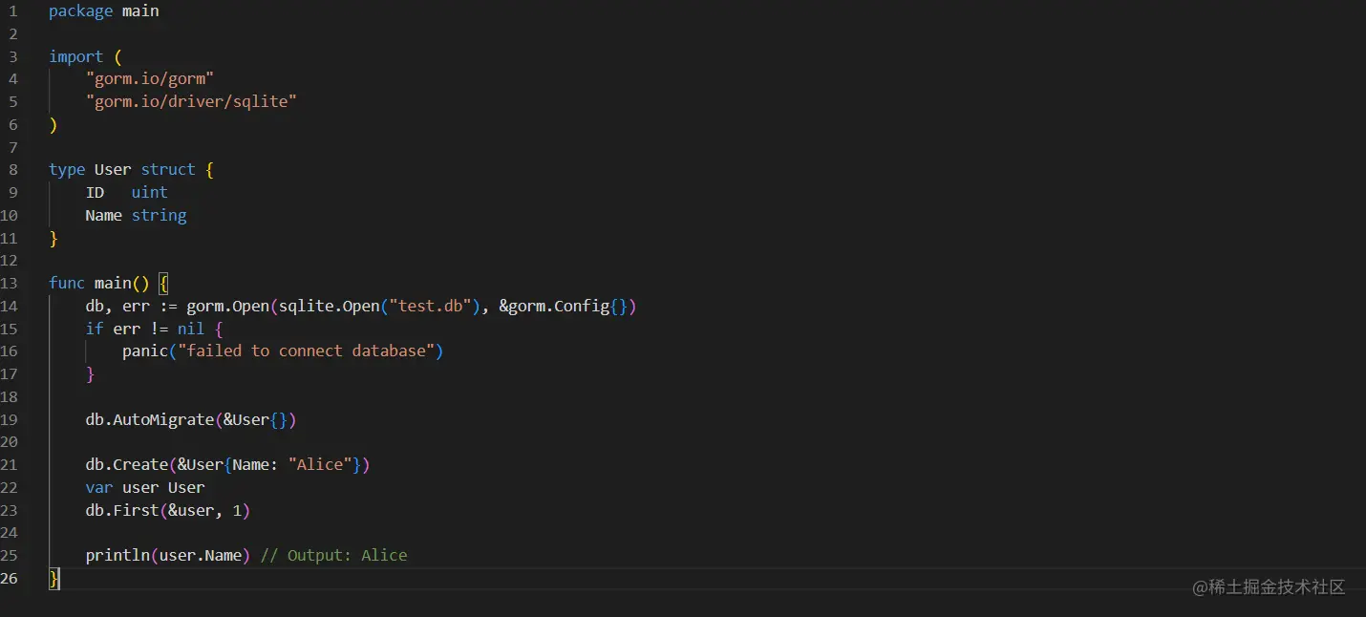Click line number 1 in the gutter
Viewport: 1366px width, 617px height.
coord(13,11)
